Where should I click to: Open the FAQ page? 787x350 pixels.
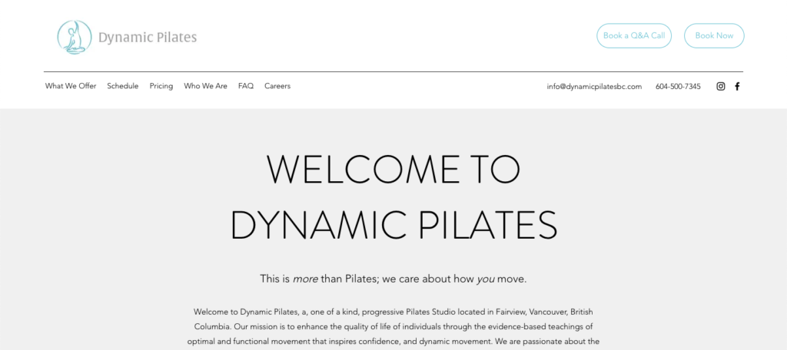coord(246,86)
